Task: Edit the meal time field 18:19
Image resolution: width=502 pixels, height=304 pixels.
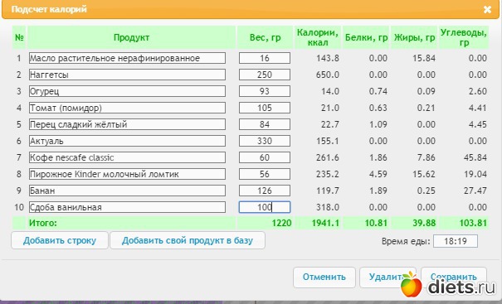Action: [456, 241]
